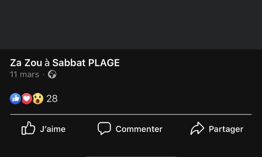Open the Sabbat PLAGE location page
The width and height of the screenshot is (262, 157).
click(86, 63)
